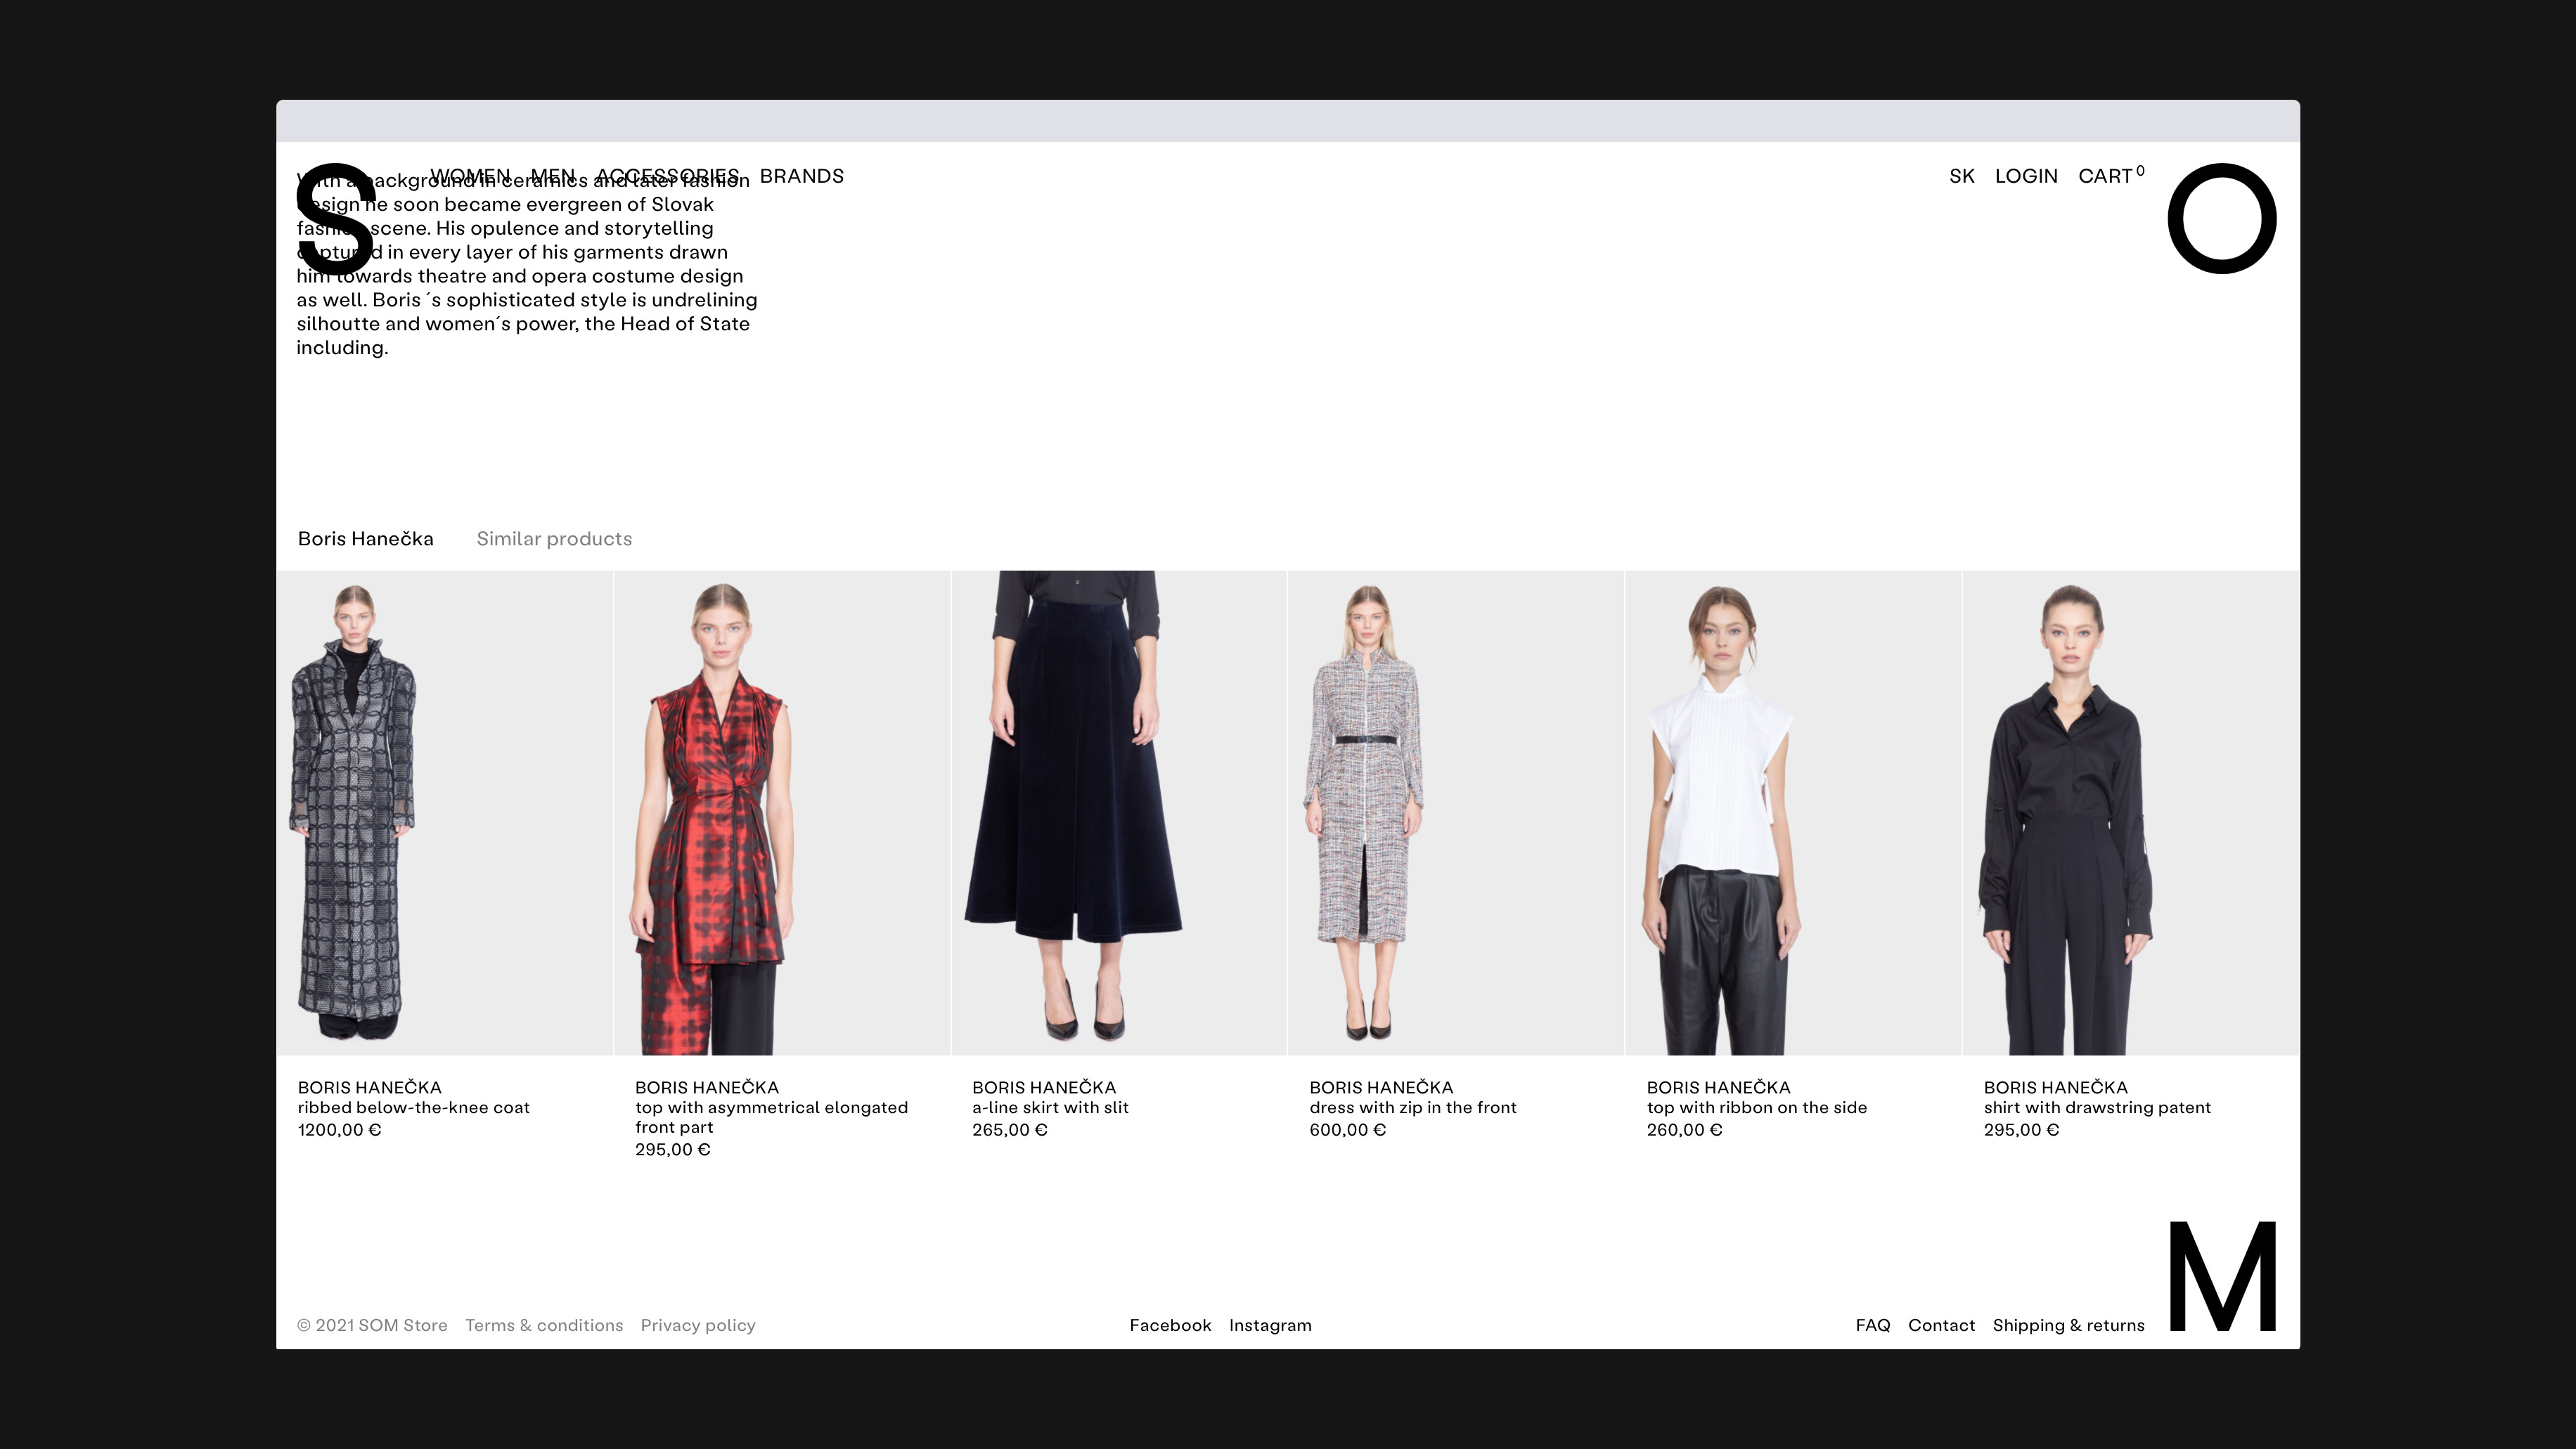The width and height of the screenshot is (2576, 1449).
Task: Switch to Similar products tab
Action: coord(554,538)
